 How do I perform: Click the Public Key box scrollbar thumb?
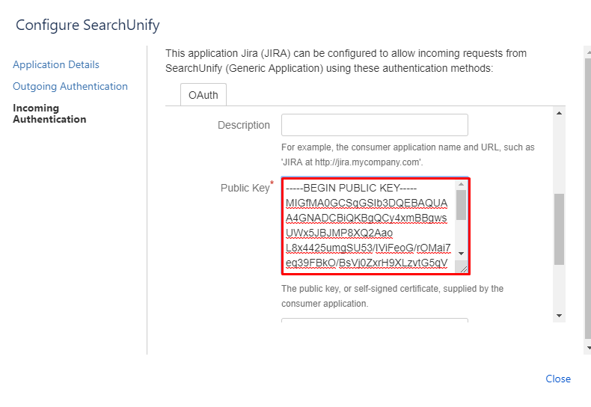point(461,204)
